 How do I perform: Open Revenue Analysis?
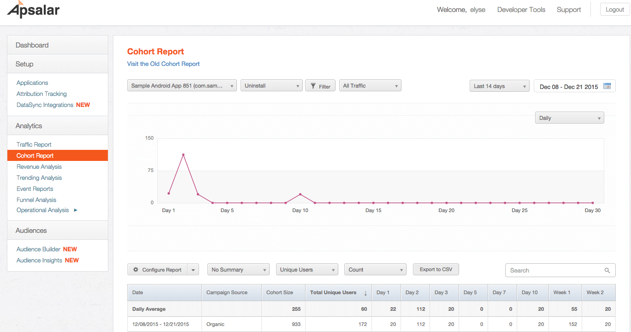39,167
